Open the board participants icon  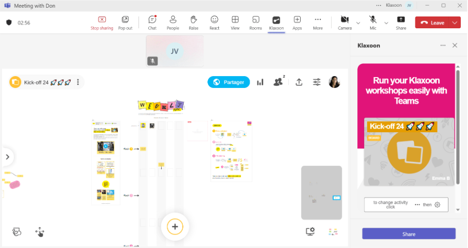pyautogui.click(x=279, y=82)
